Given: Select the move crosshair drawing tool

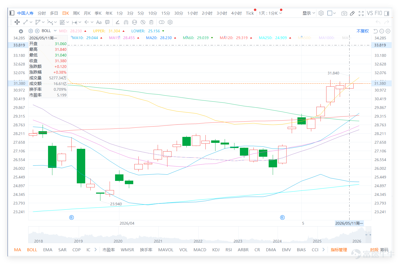Looking at the screenshot, I should 17,22.
